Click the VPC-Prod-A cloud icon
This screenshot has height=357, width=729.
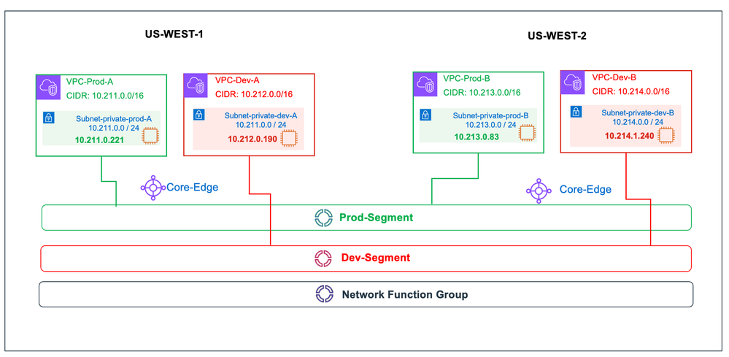tap(50, 88)
